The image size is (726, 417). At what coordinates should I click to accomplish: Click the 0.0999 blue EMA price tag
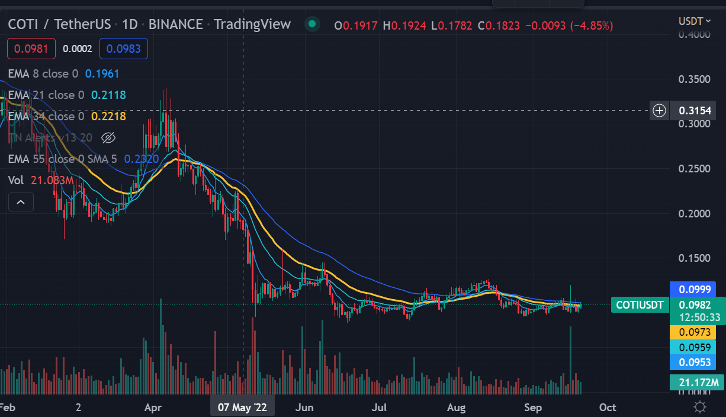click(692, 288)
